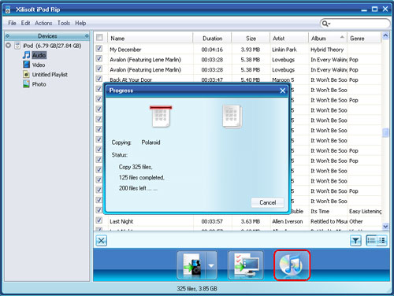Click in the search input field
The width and height of the screenshot is (394, 296).
(x=359, y=24)
